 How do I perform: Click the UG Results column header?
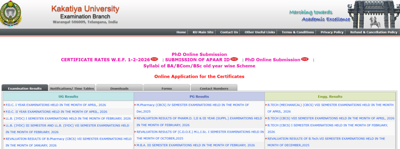(68, 96)
